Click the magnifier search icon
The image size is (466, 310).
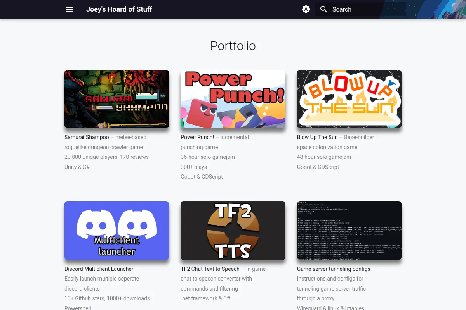point(324,9)
